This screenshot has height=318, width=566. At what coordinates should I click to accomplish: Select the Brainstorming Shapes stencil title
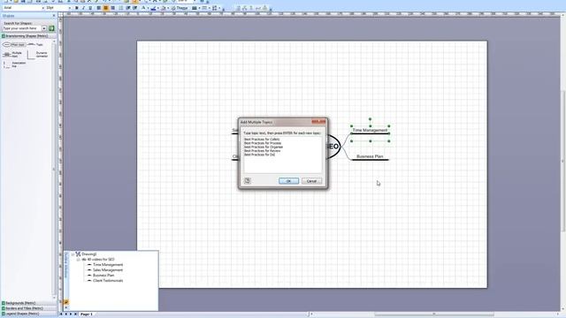click(29, 36)
